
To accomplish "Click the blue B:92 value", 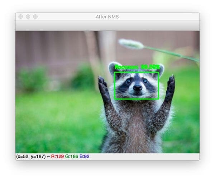I will (x=85, y=156).
